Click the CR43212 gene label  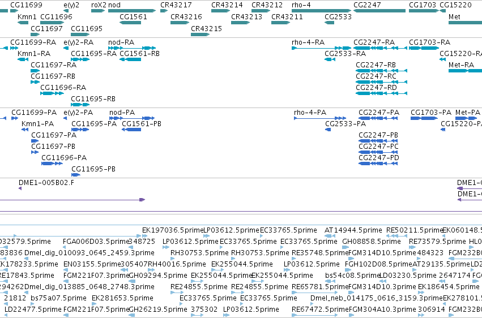point(267,5)
